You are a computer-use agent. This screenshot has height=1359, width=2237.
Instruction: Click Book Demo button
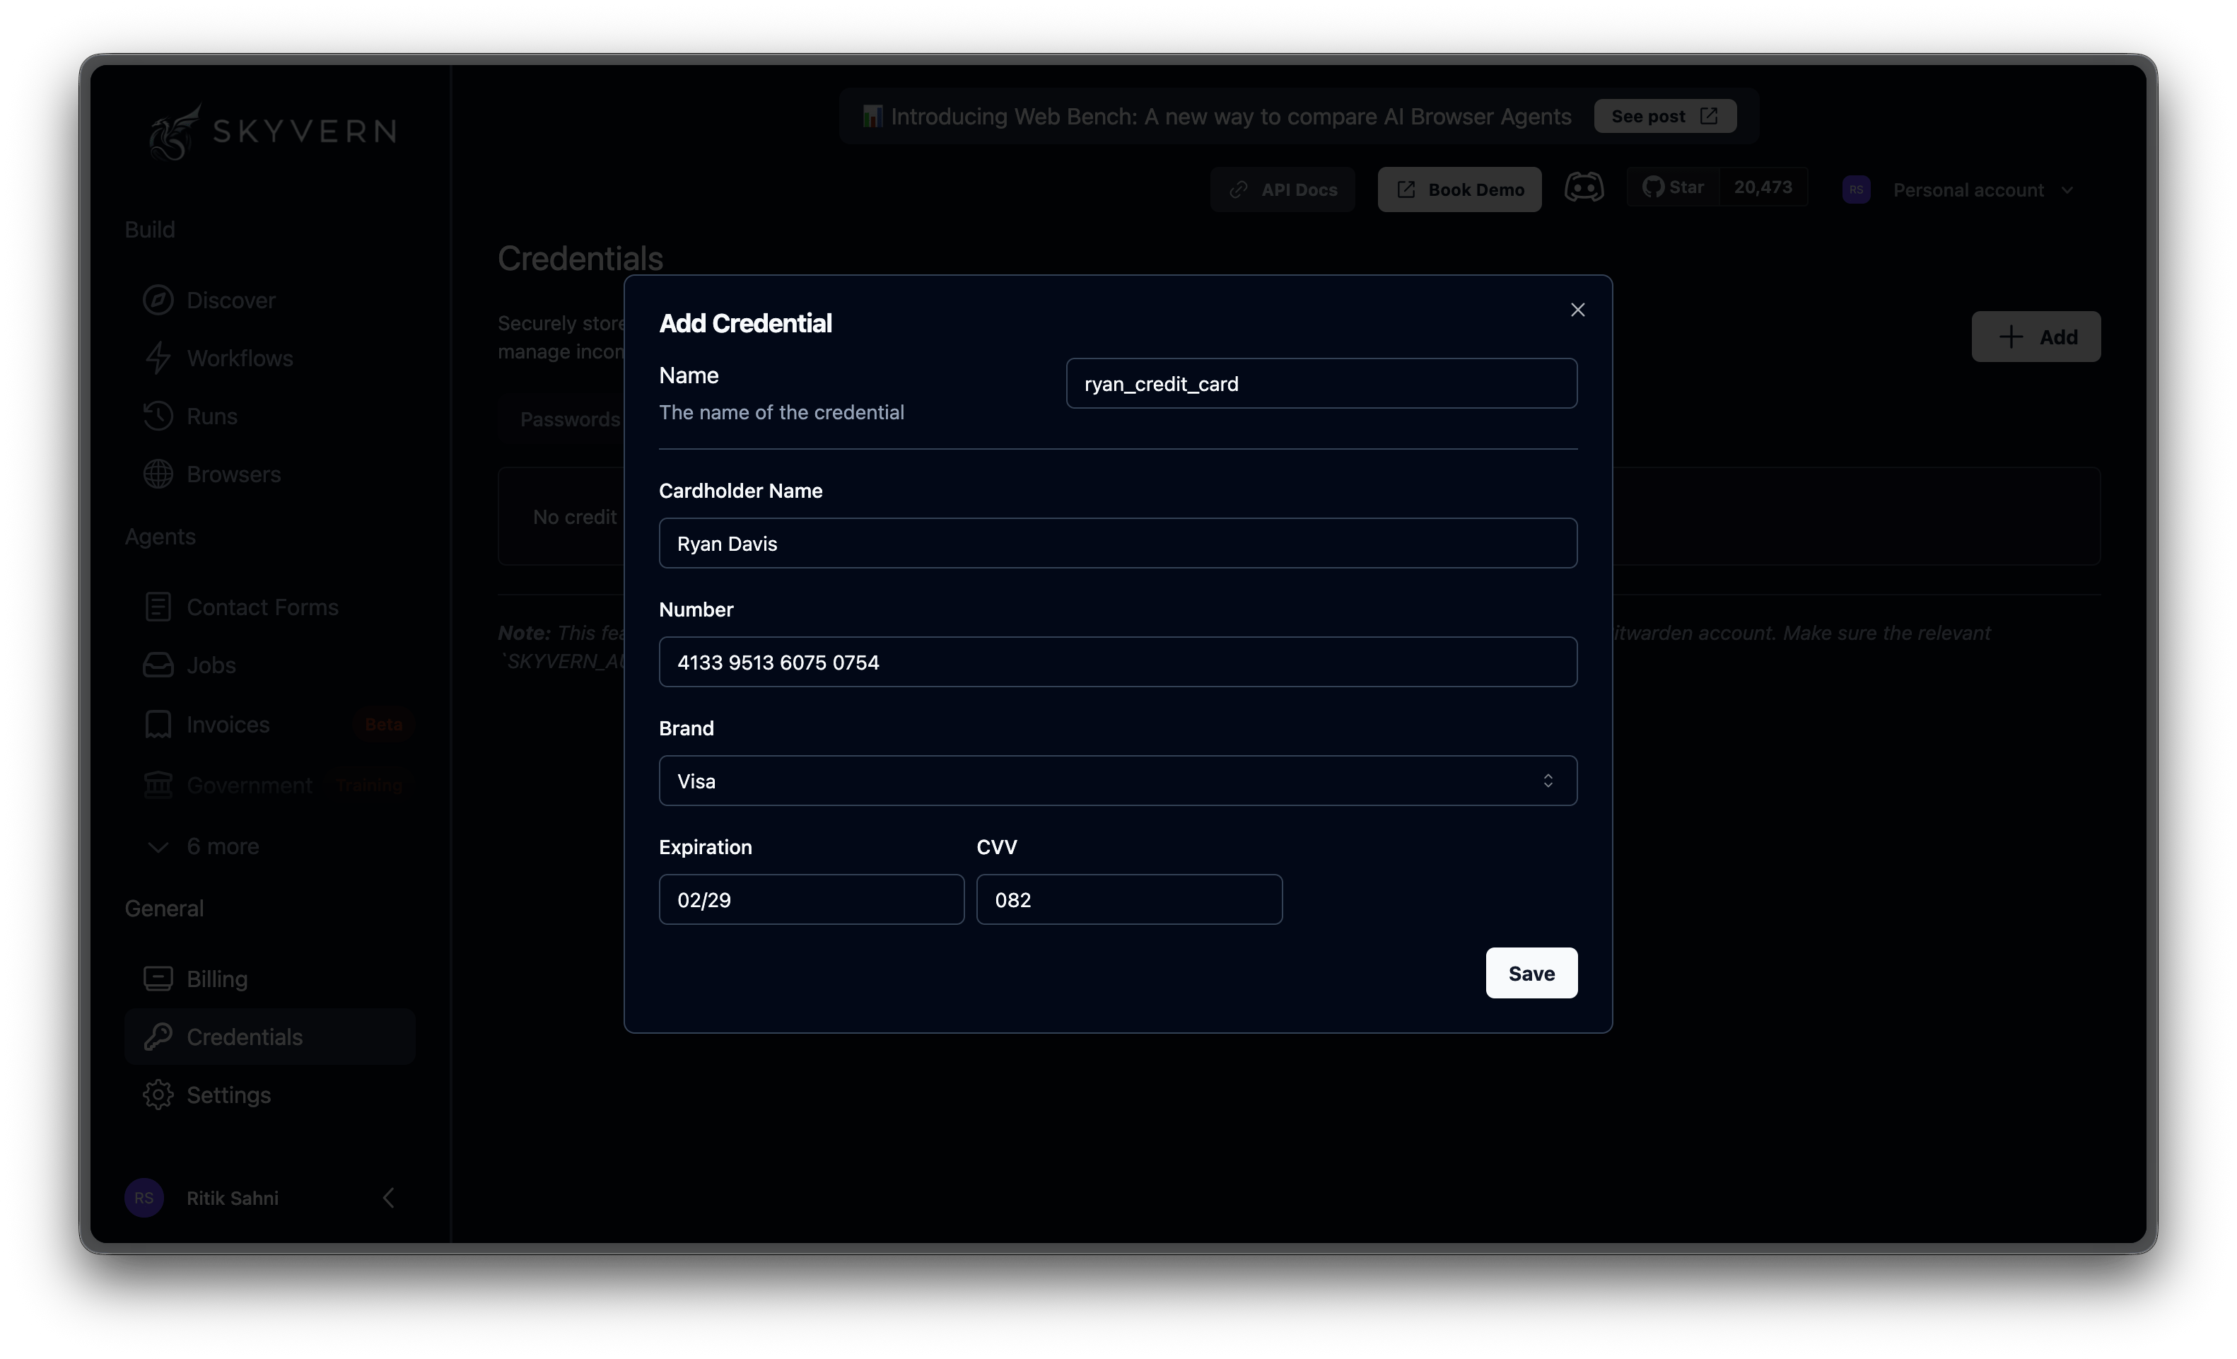tap(1459, 189)
